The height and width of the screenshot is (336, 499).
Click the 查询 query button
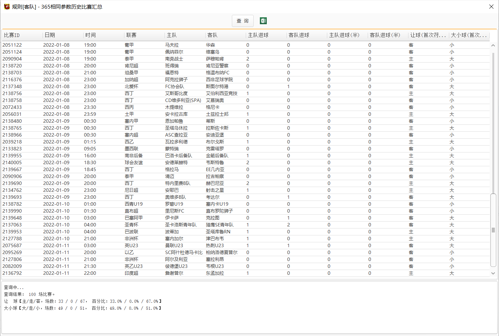coord(243,21)
